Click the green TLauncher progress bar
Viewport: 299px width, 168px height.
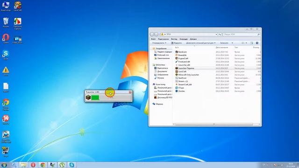tap(95, 98)
